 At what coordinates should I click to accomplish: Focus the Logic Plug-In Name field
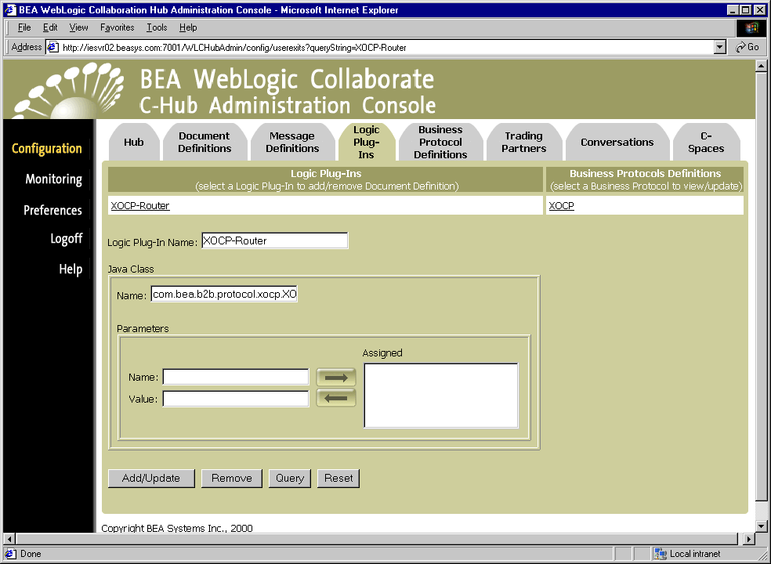point(275,240)
